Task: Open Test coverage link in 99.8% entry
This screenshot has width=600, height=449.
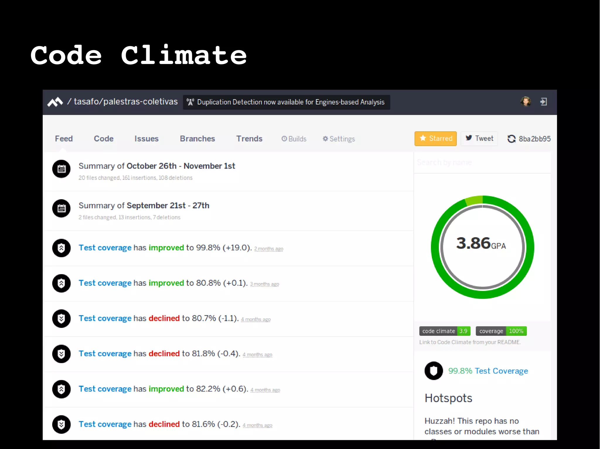Action: 105,248
